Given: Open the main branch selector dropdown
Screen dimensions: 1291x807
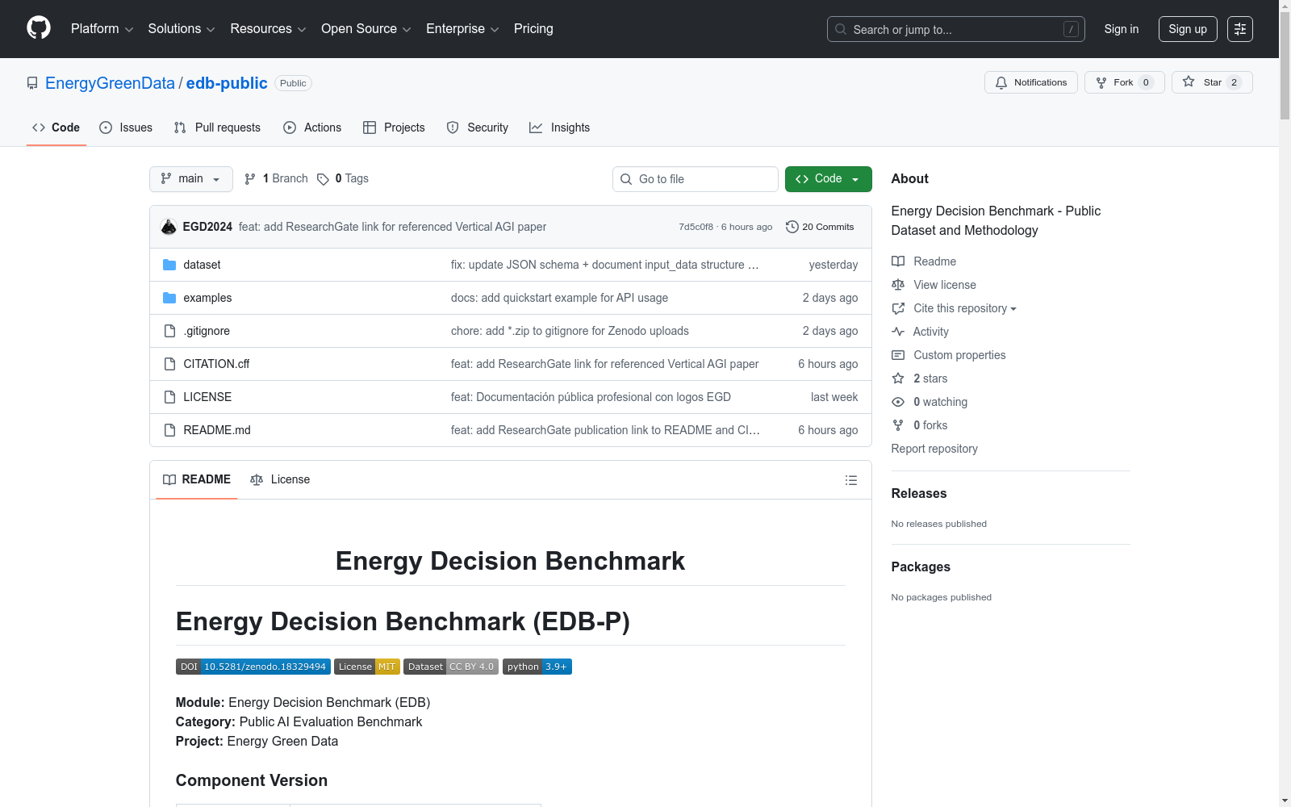Looking at the screenshot, I should (191, 179).
